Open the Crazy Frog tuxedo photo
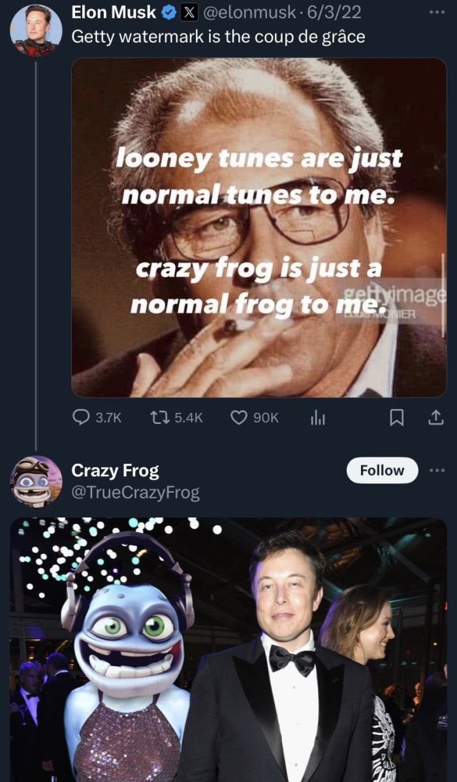 (228, 649)
